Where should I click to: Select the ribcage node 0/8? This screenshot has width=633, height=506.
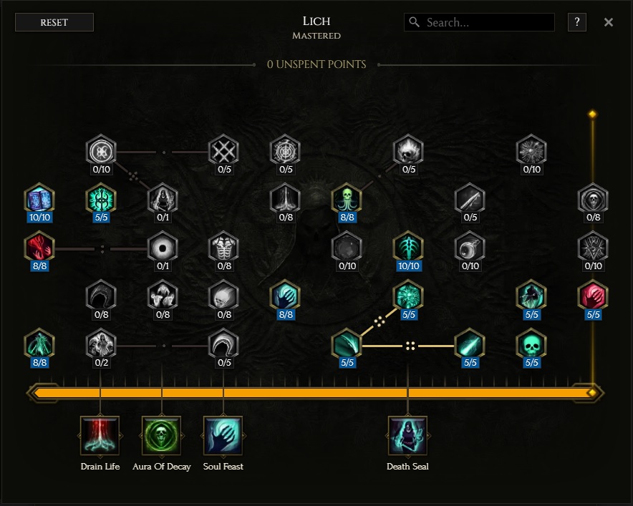pyautogui.click(x=223, y=248)
